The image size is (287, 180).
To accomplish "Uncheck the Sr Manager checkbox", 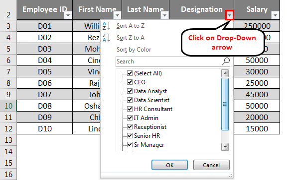I will click(x=130, y=145).
